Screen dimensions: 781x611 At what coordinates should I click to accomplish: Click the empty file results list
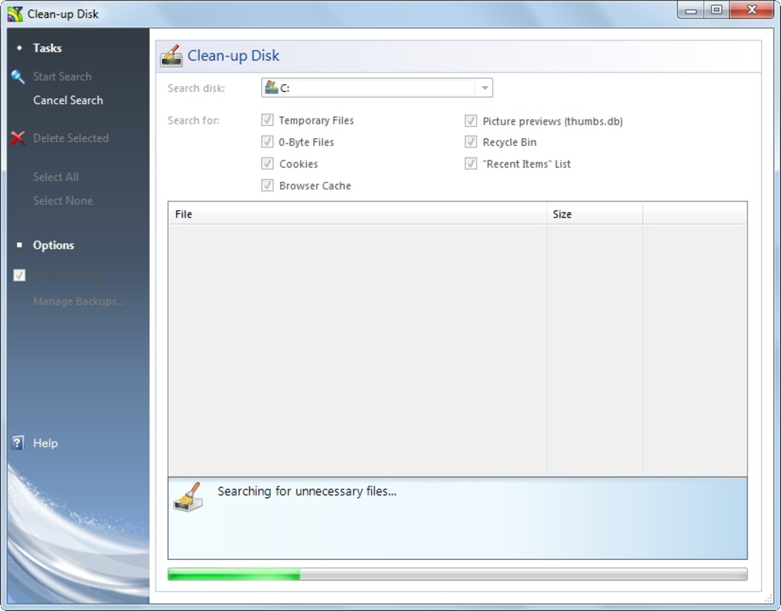(458, 350)
